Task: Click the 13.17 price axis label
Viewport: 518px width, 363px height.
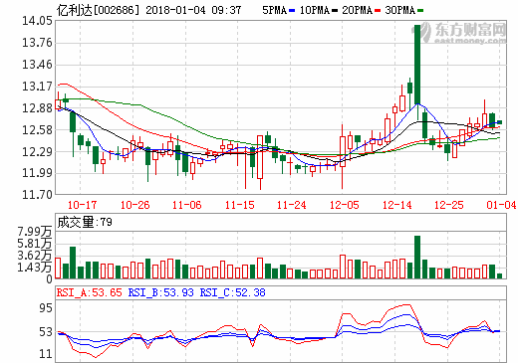Action: [37, 87]
